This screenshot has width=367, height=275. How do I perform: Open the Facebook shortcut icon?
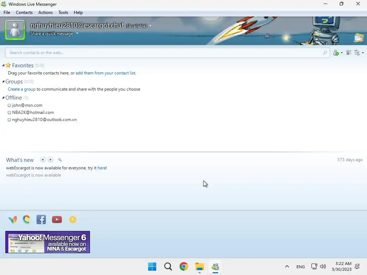41,219
